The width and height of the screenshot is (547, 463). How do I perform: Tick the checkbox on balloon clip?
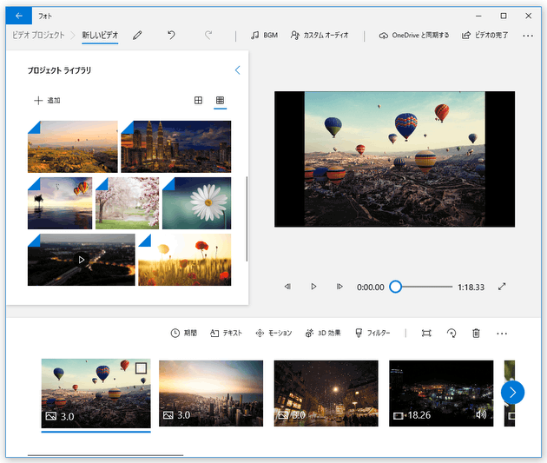(x=141, y=368)
